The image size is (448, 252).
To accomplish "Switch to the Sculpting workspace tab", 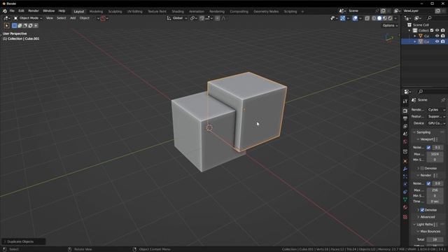I will pyautogui.click(x=115, y=11).
